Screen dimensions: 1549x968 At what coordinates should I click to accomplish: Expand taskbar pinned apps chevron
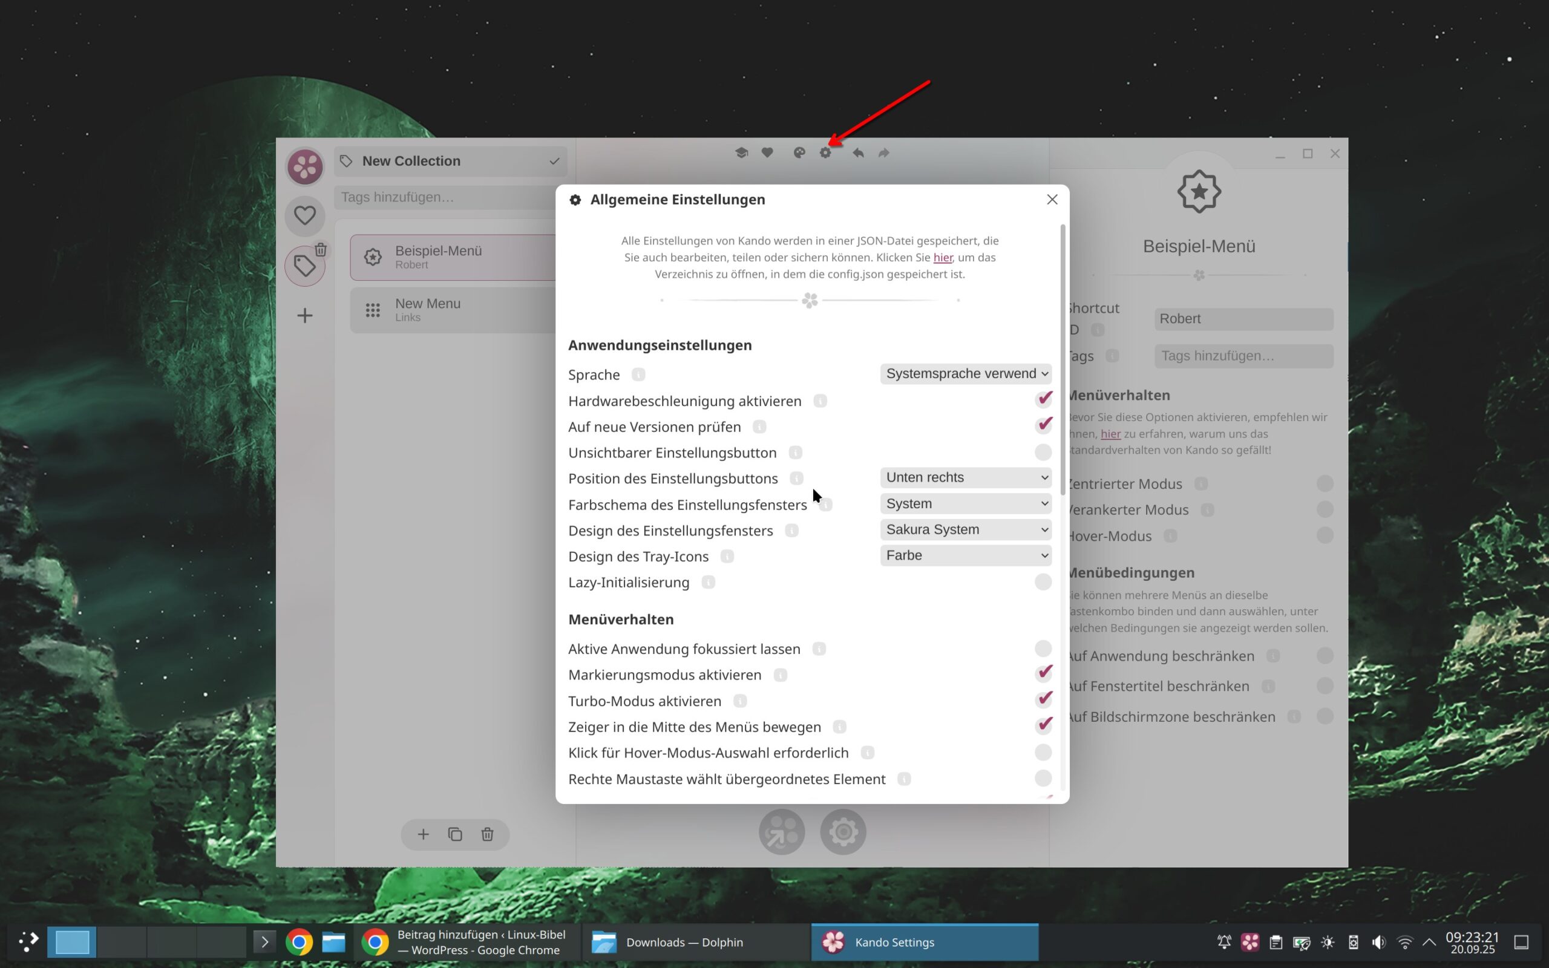coord(264,943)
